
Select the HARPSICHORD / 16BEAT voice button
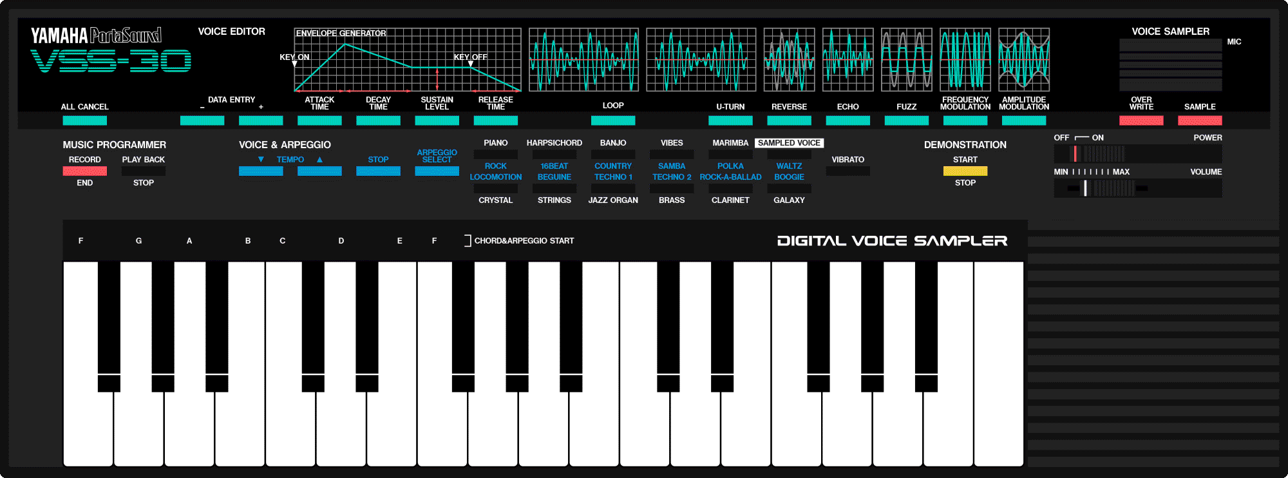click(554, 155)
